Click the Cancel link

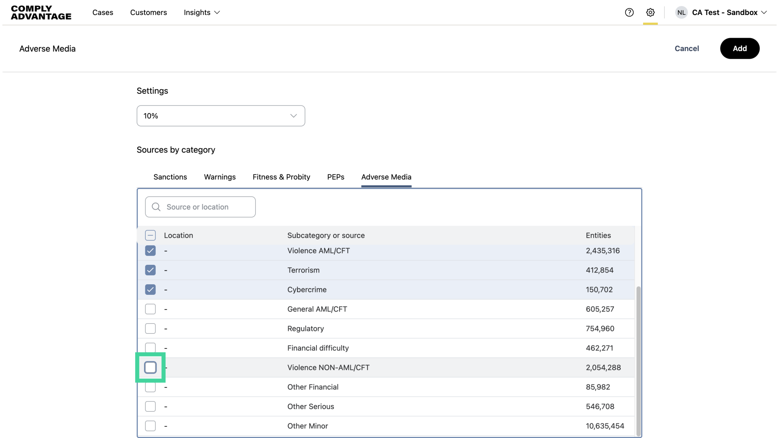(x=686, y=48)
